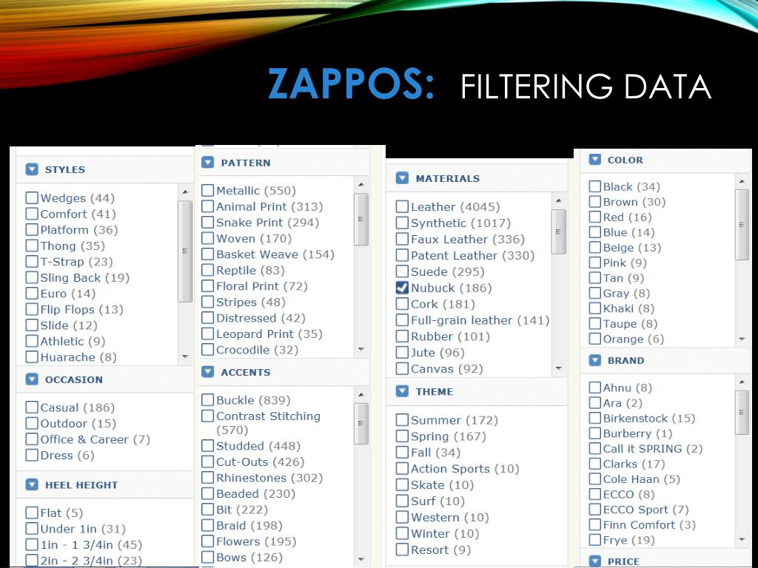
Task: Select the Red color checkbox
Action: pyautogui.click(x=595, y=217)
